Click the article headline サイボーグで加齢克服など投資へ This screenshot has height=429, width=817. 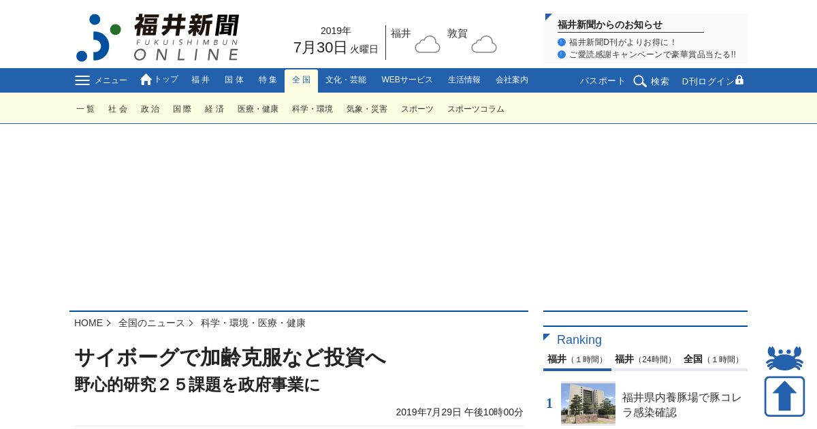(230, 357)
